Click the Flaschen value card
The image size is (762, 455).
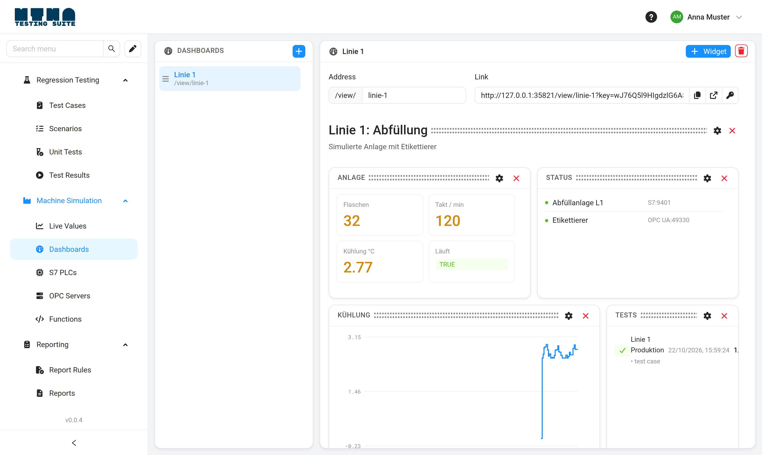380,215
